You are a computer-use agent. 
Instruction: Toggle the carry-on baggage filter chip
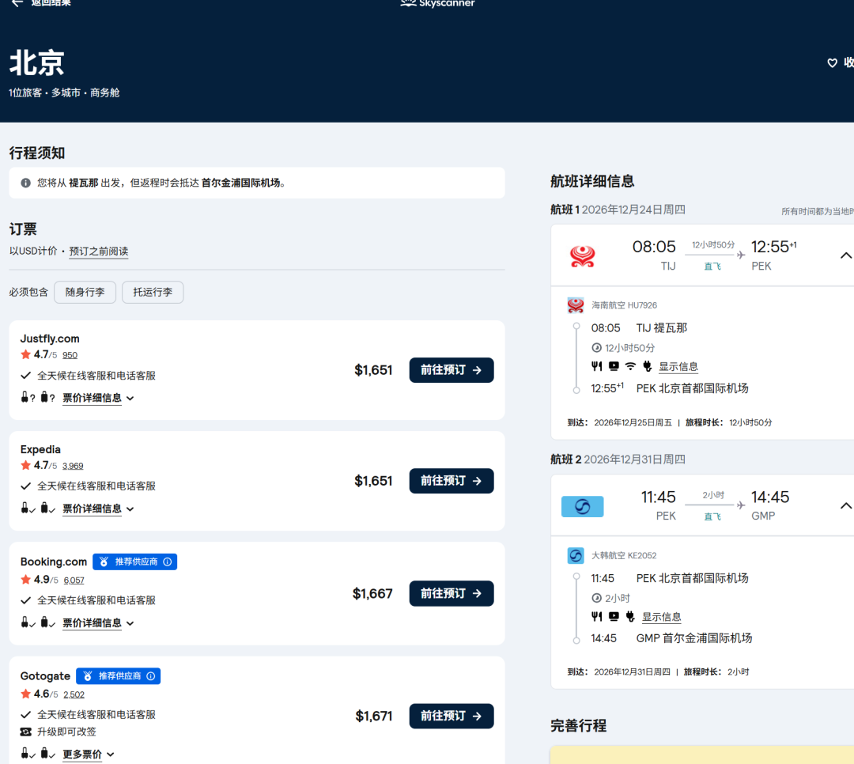(85, 292)
